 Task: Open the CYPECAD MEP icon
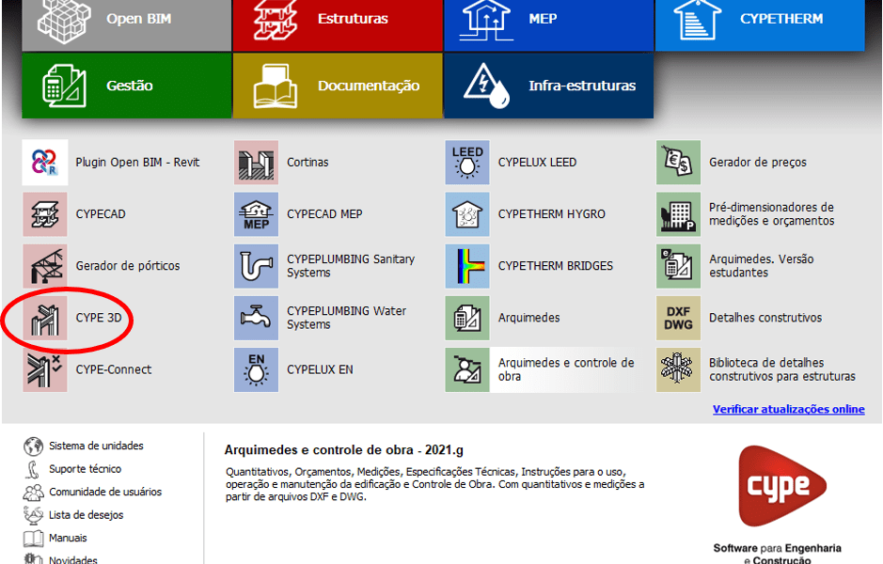pos(256,214)
